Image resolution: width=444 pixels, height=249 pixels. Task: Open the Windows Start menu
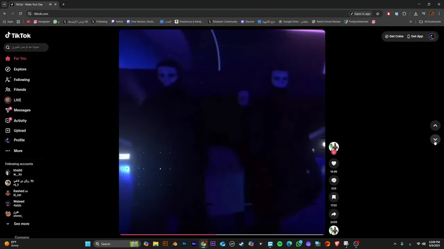88,244
